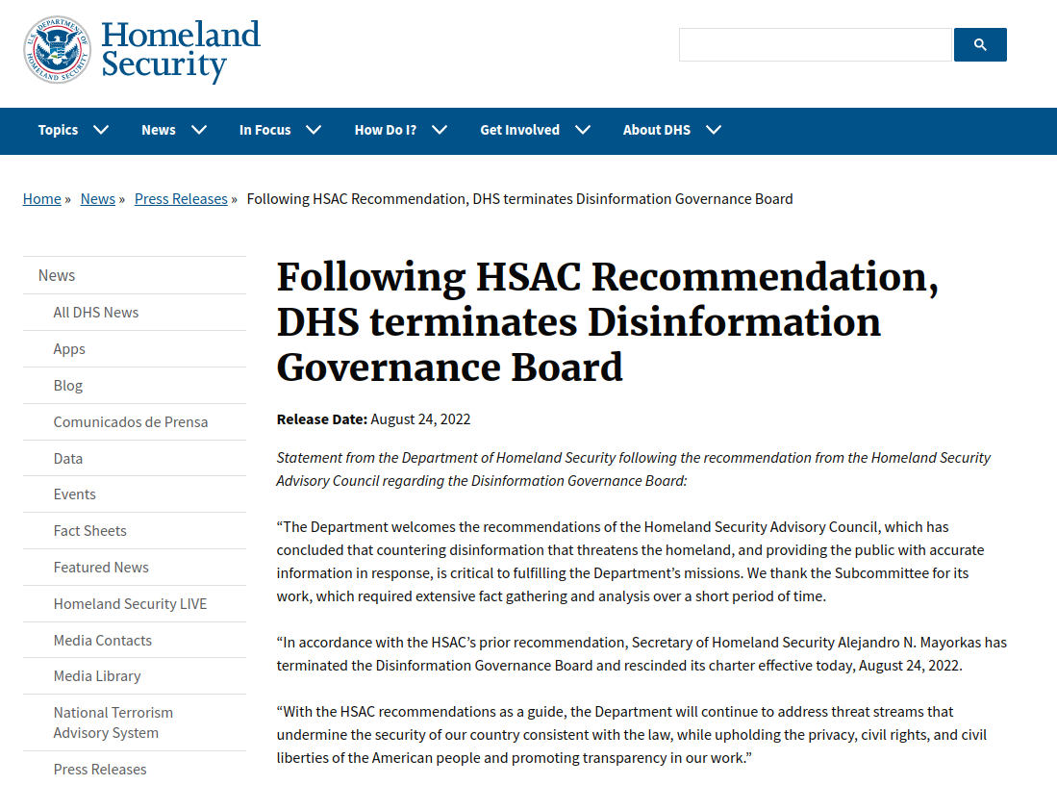Click the current page title in breadcrumb

point(519,199)
